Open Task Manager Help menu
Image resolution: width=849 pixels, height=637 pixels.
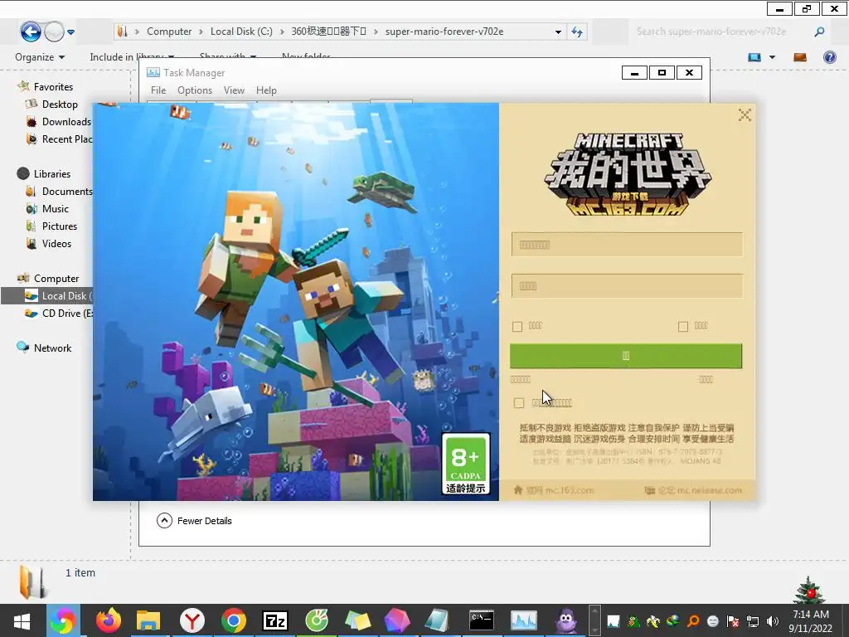coord(266,90)
